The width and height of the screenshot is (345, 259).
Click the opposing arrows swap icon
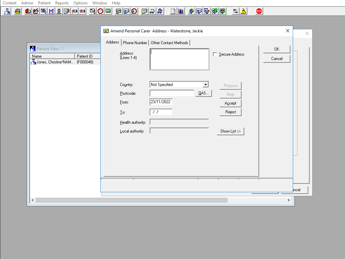(x=236, y=11)
